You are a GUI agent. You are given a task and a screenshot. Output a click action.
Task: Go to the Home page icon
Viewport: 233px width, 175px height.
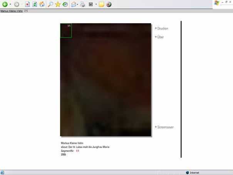click(x=42, y=4)
